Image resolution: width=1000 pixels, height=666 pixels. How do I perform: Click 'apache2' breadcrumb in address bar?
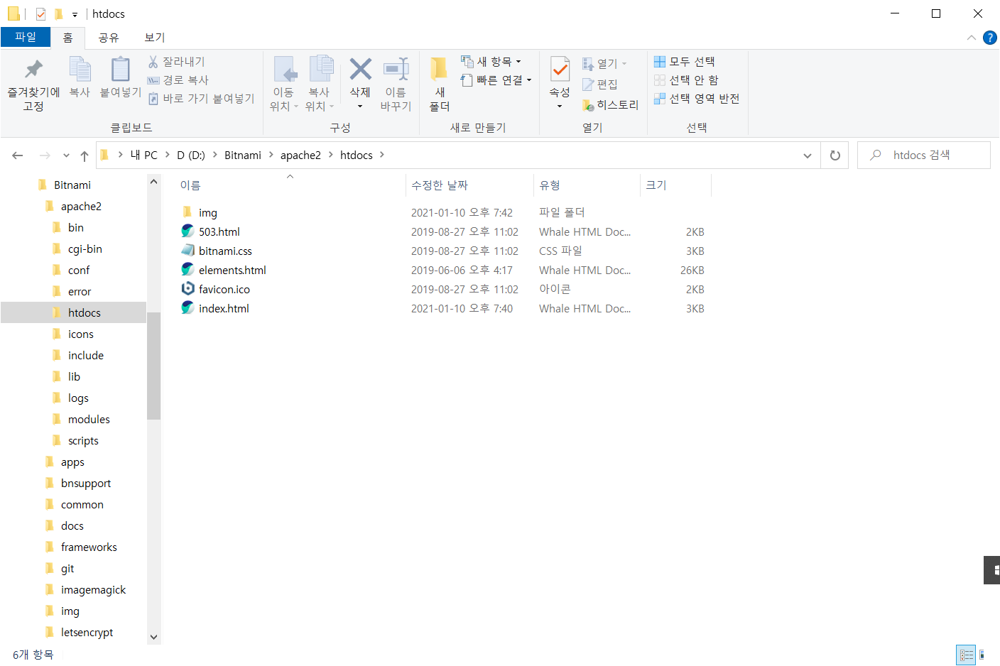pos(300,155)
